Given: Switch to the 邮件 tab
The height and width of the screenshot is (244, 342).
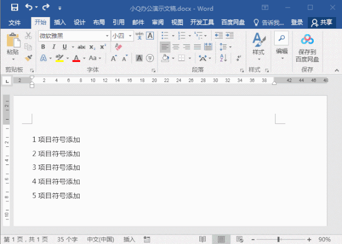Looking at the screenshot, I should (x=138, y=22).
